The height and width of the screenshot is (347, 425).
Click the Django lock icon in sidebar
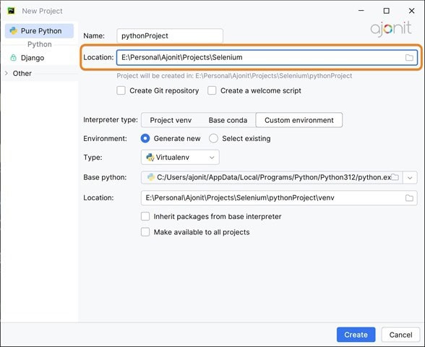pos(13,58)
